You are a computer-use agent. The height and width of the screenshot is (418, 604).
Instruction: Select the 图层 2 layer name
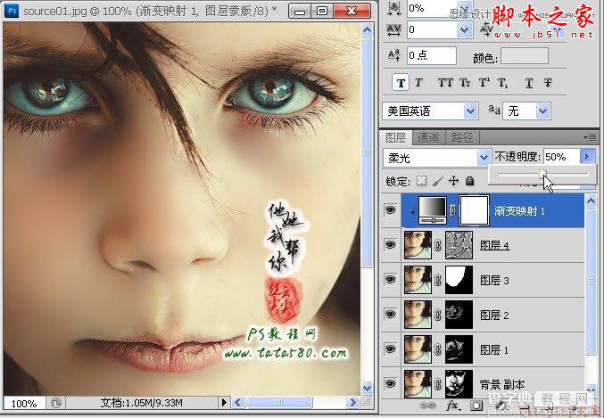coord(494,316)
